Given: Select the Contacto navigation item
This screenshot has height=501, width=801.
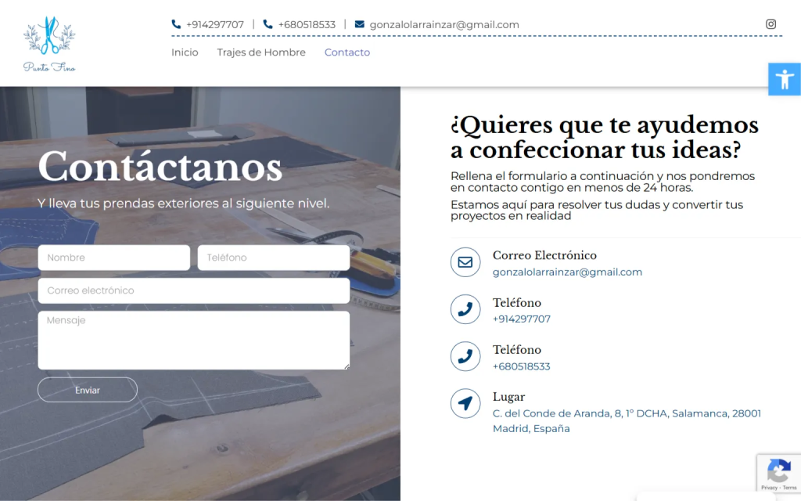Looking at the screenshot, I should point(347,52).
